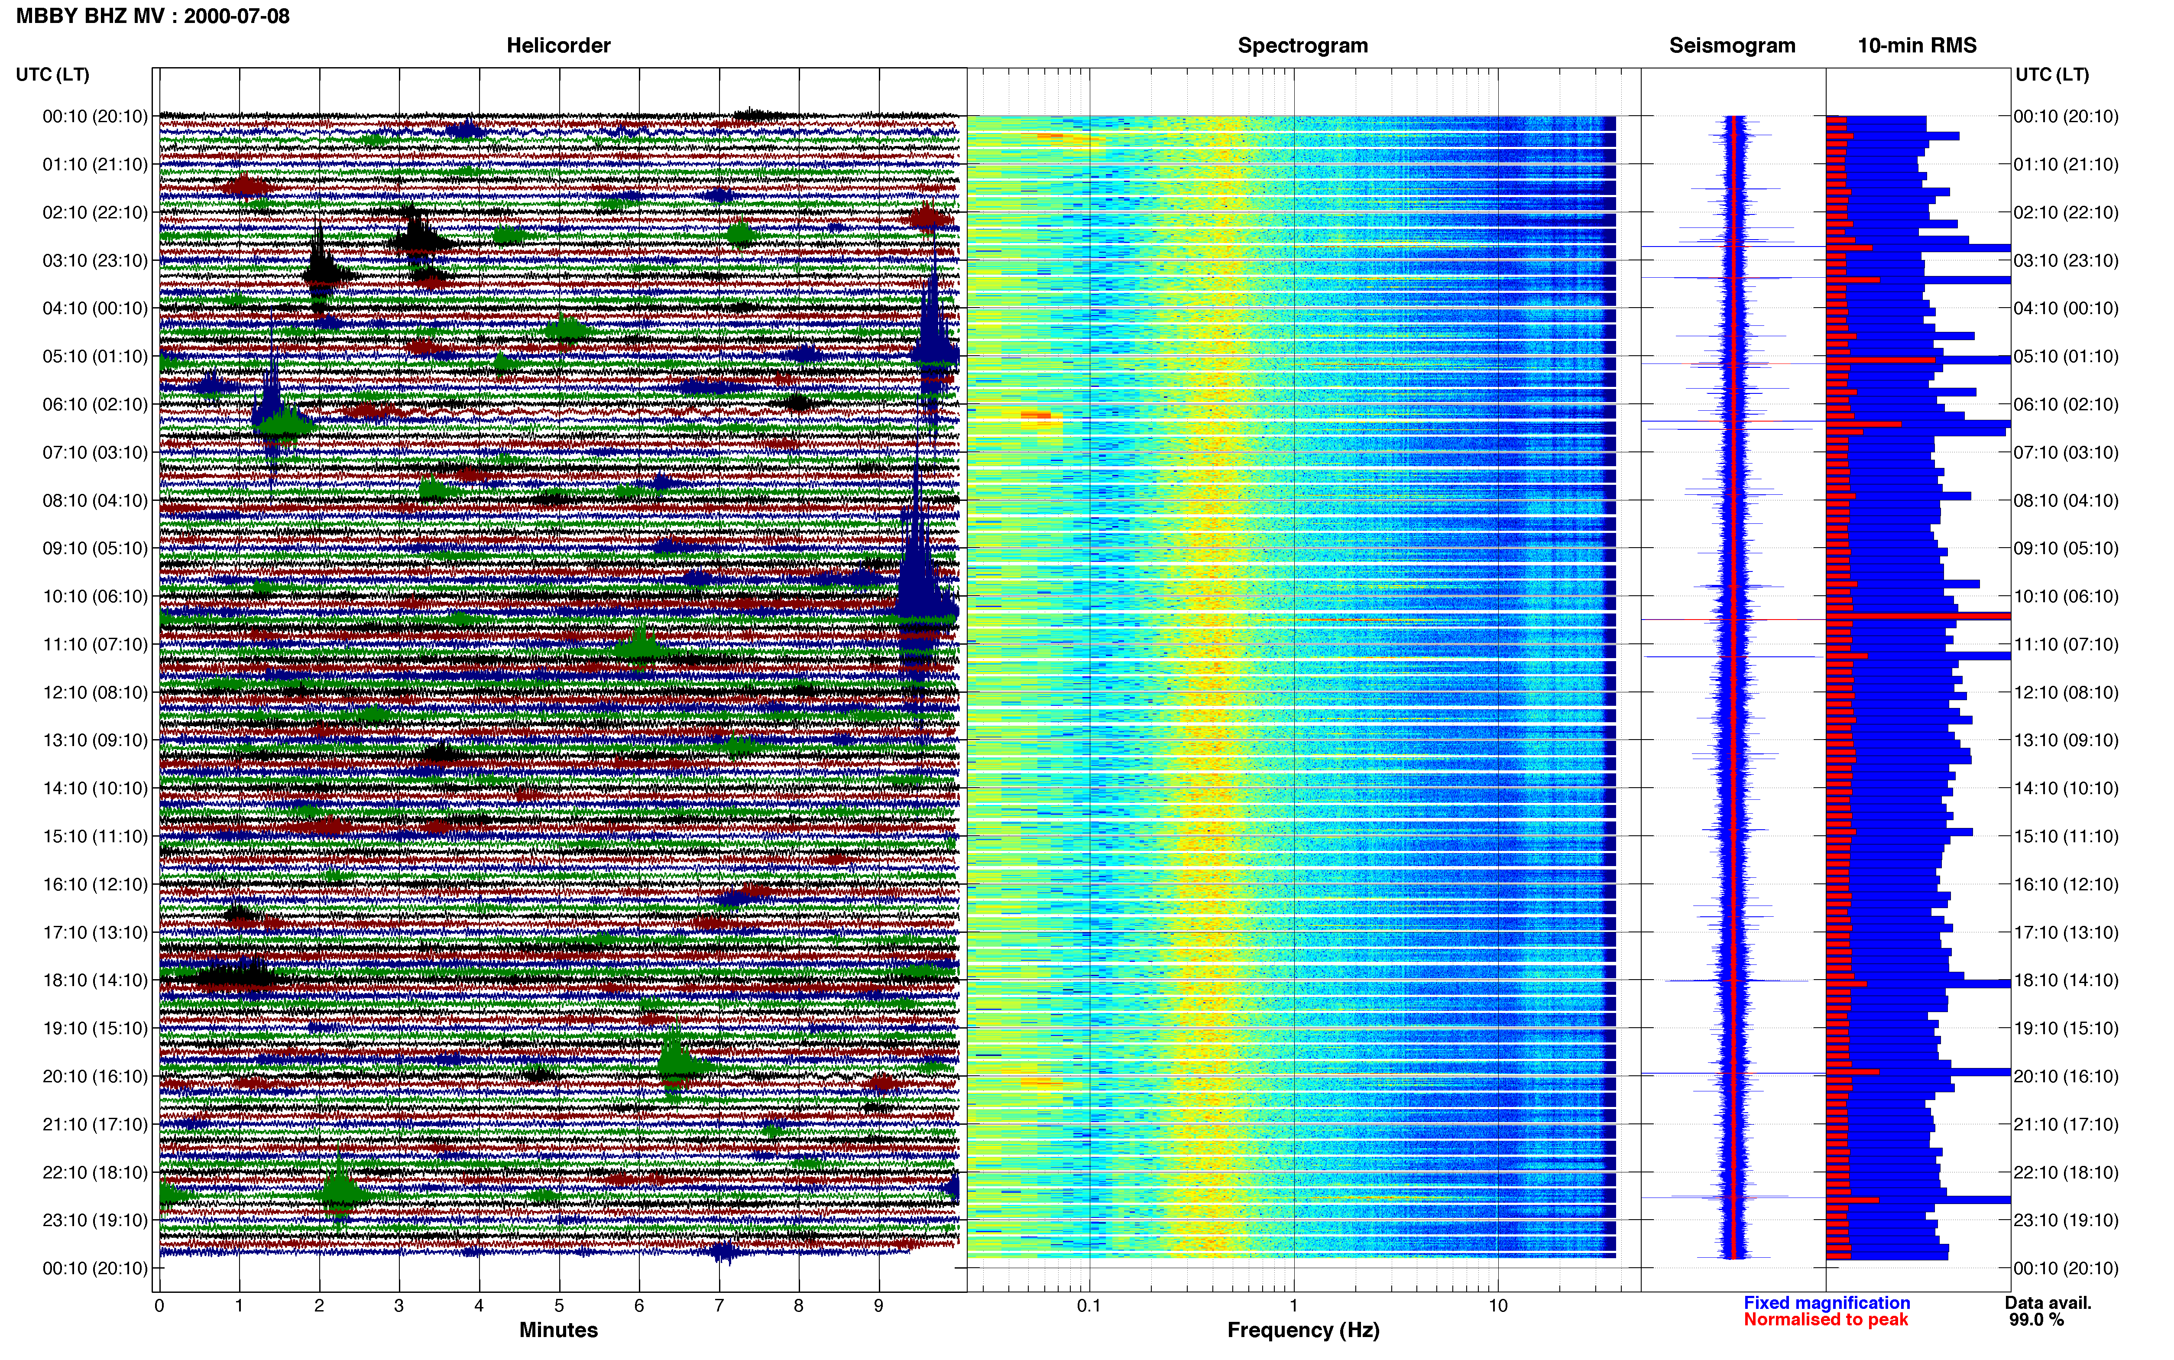Click left time label '14:10 (10:10)'
Screen dimensions: 2174x1360
click(95, 788)
